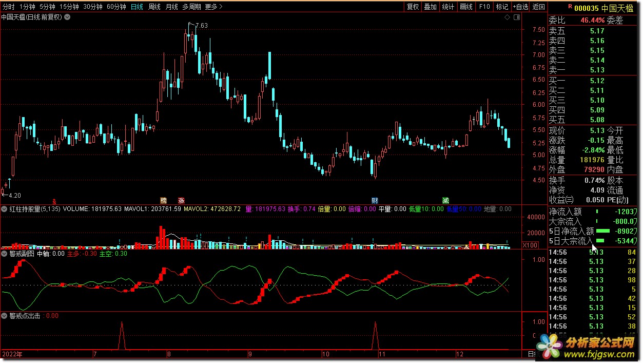Click the 委比 46.44% value
The width and height of the screenshot is (643, 363).
593,21
